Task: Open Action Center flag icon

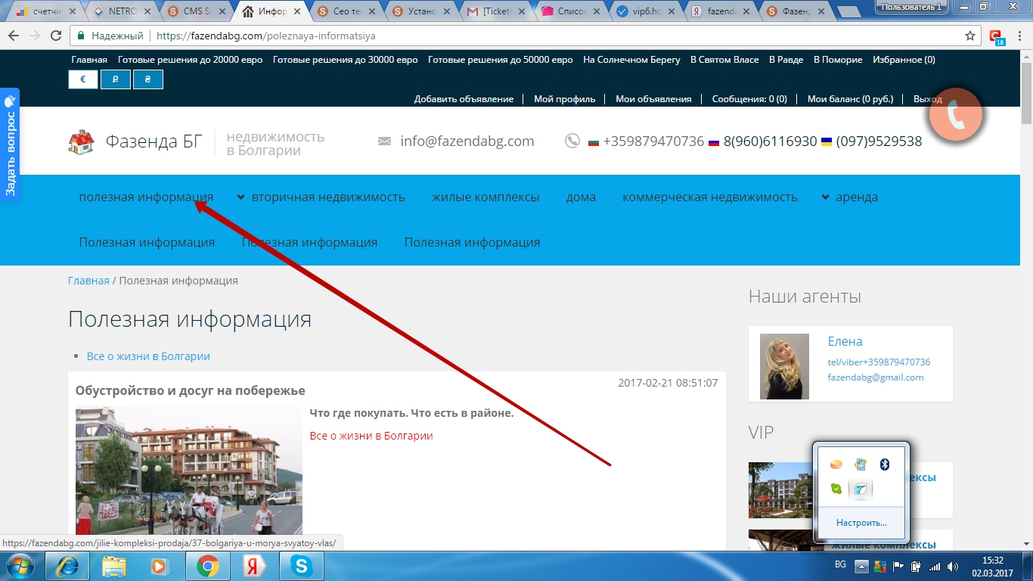Action: pyautogui.click(x=898, y=566)
